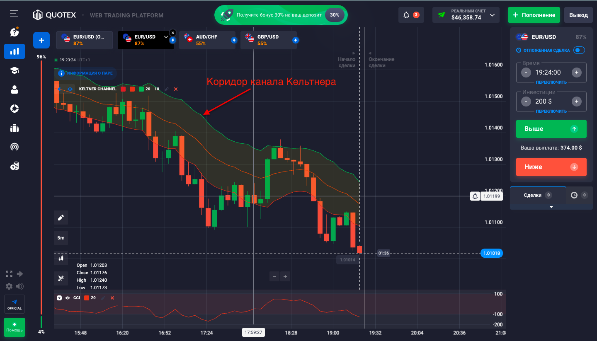Screen dimensions: 597x341
Task: Edit CCI indicator settings pencil icon
Action: pos(103,298)
